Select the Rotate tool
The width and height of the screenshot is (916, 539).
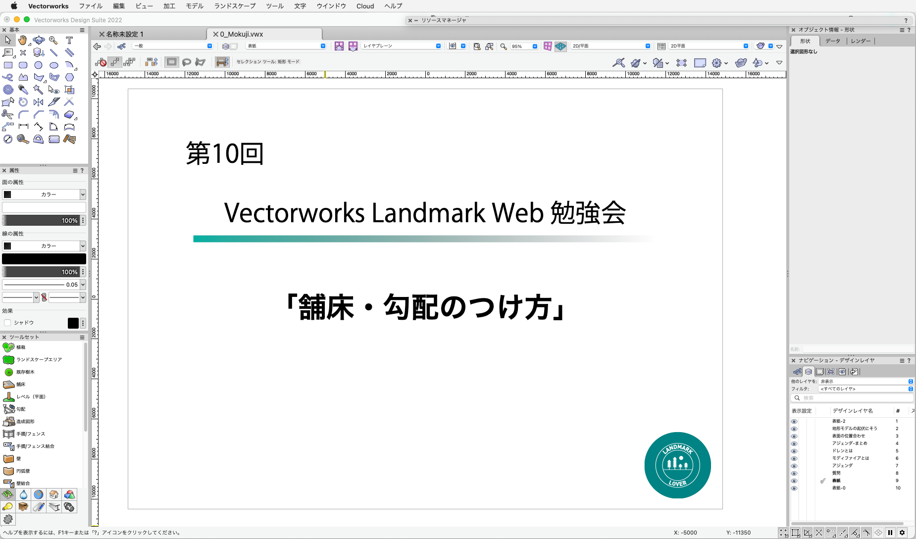point(23,102)
